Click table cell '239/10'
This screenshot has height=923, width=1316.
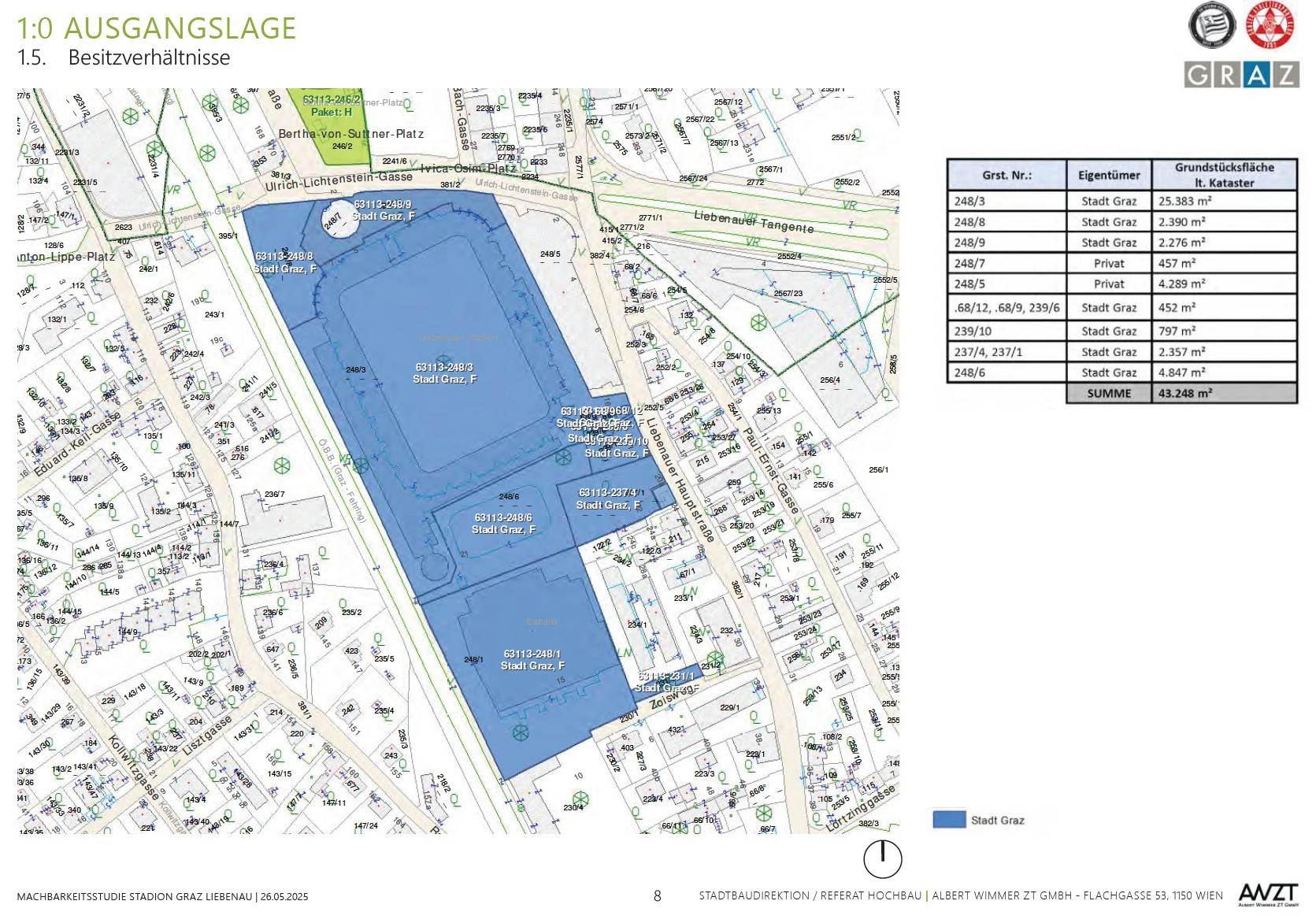click(1006, 331)
